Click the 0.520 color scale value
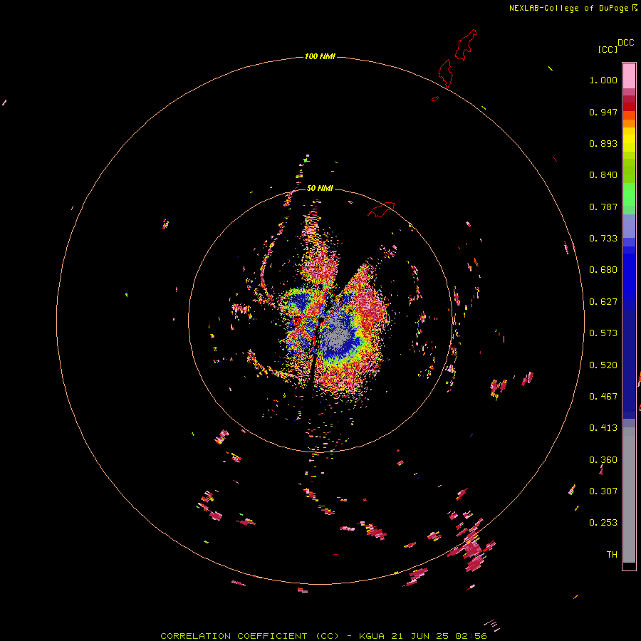The width and height of the screenshot is (641, 641). [603, 365]
